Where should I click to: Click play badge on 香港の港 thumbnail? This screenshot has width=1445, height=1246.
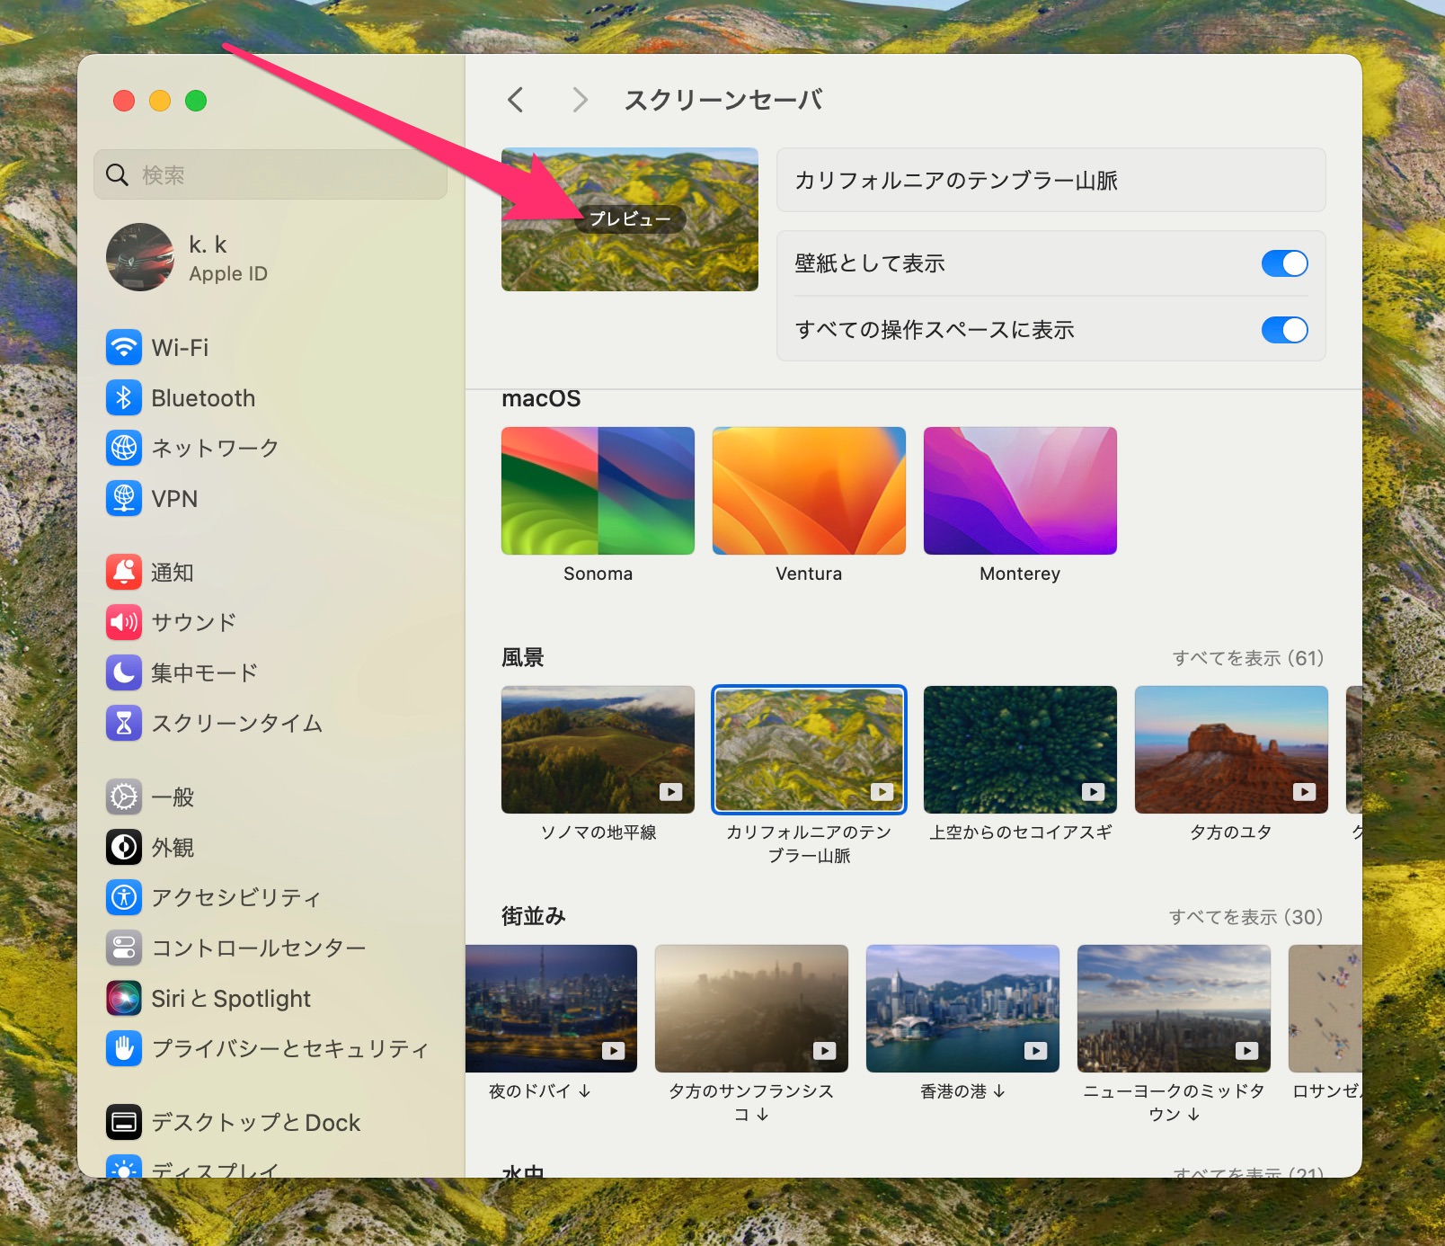tap(1035, 1051)
